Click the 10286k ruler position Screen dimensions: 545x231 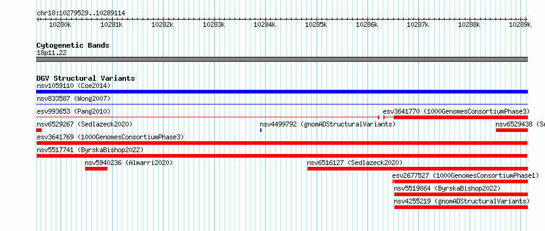click(367, 24)
